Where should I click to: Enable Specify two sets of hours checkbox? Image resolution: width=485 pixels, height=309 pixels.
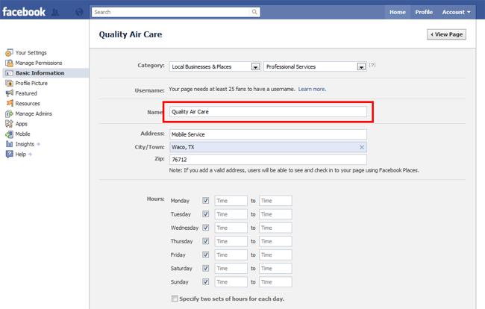(175, 299)
